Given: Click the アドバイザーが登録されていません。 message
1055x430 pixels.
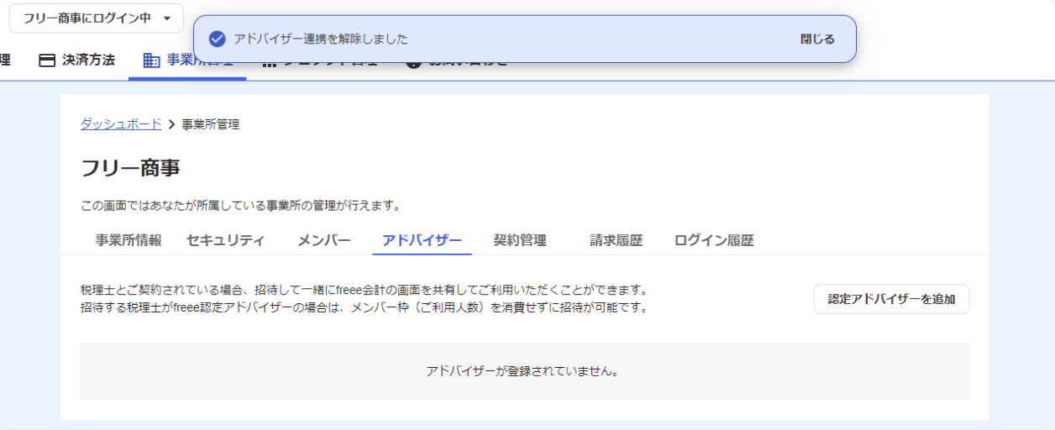Looking at the screenshot, I should click(524, 370).
